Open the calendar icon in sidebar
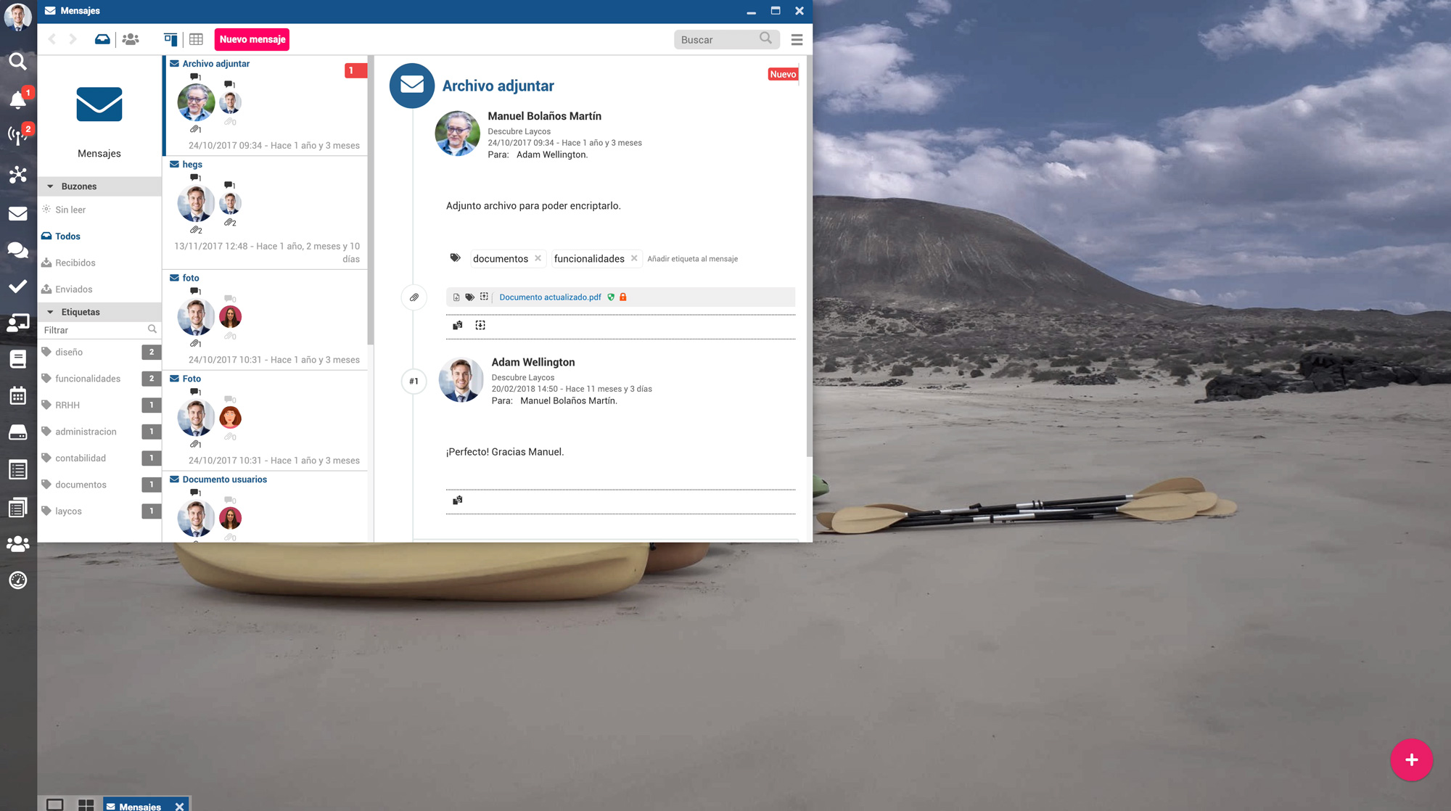Screen dimensions: 1451x811 click(18, 395)
